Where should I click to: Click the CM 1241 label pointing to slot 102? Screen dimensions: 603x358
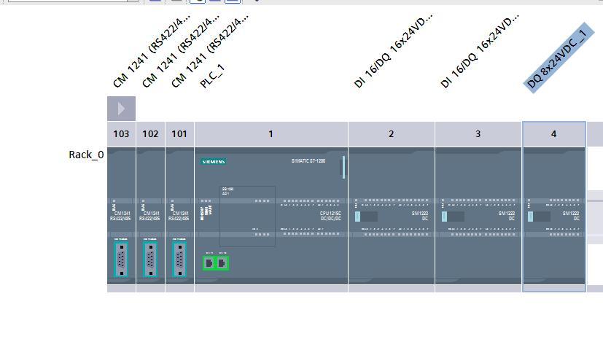pyautogui.click(x=181, y=50)
